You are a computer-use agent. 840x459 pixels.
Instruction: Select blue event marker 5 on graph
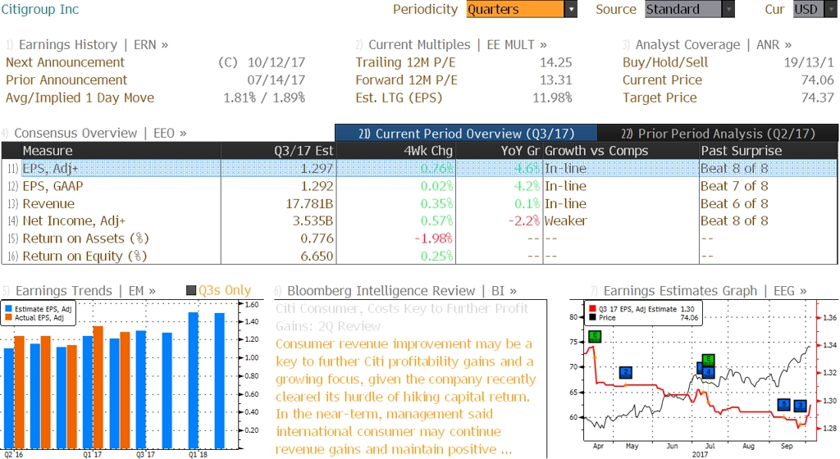783,404
